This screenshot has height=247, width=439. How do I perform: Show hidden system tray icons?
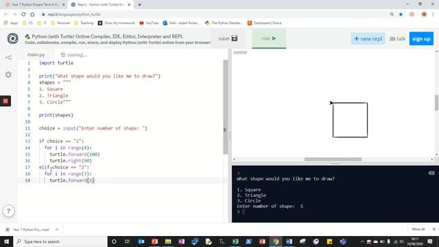click(362, 242)
